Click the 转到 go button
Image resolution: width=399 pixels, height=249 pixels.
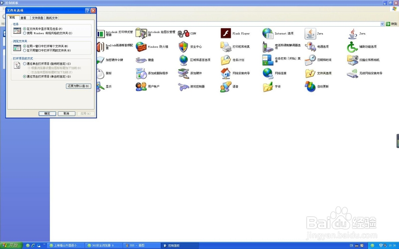click(392, 24)
